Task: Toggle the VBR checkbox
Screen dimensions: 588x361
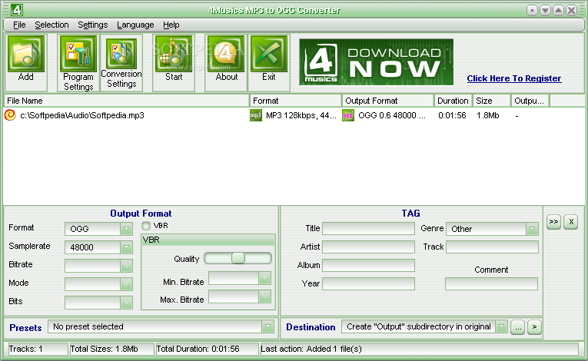Action: click(146, 226)
